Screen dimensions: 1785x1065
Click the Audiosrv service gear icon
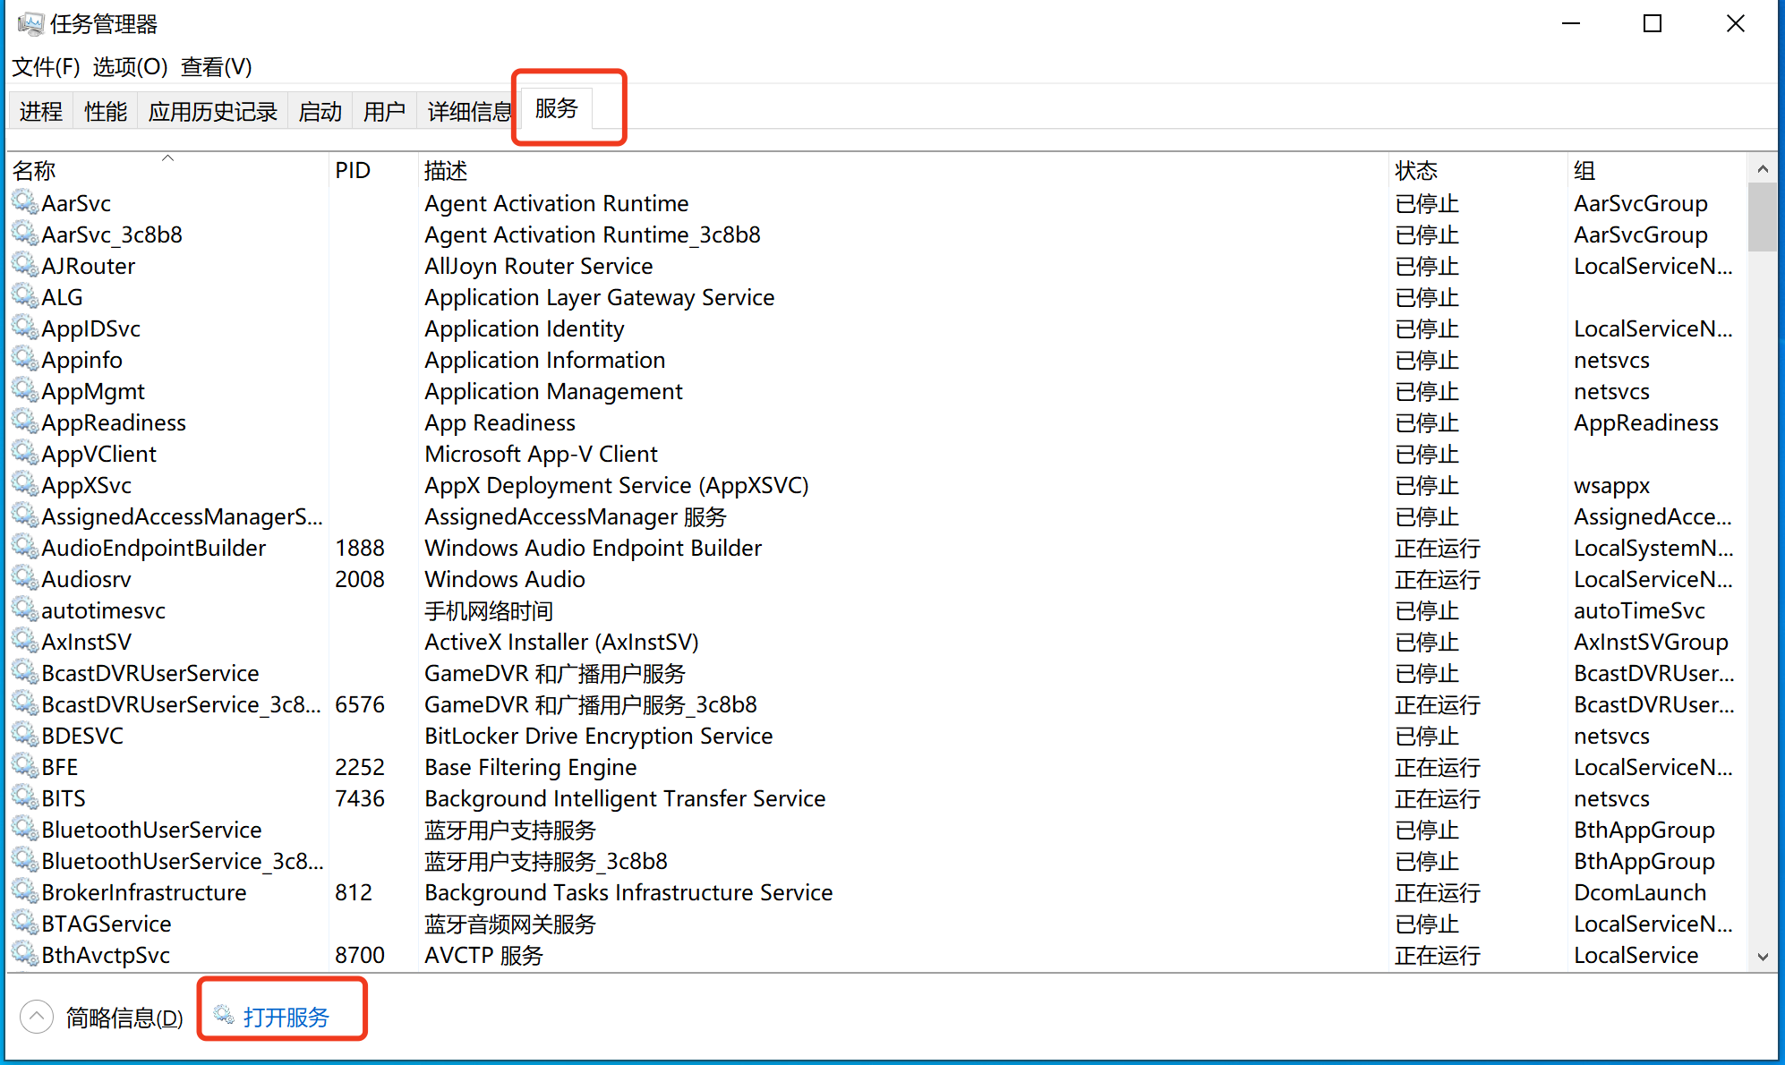[x=24, y=579]
